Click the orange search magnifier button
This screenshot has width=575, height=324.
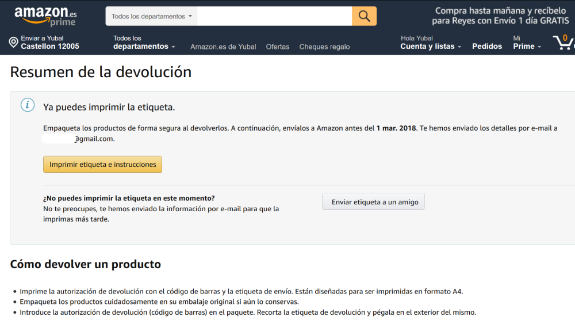(364, 16)
